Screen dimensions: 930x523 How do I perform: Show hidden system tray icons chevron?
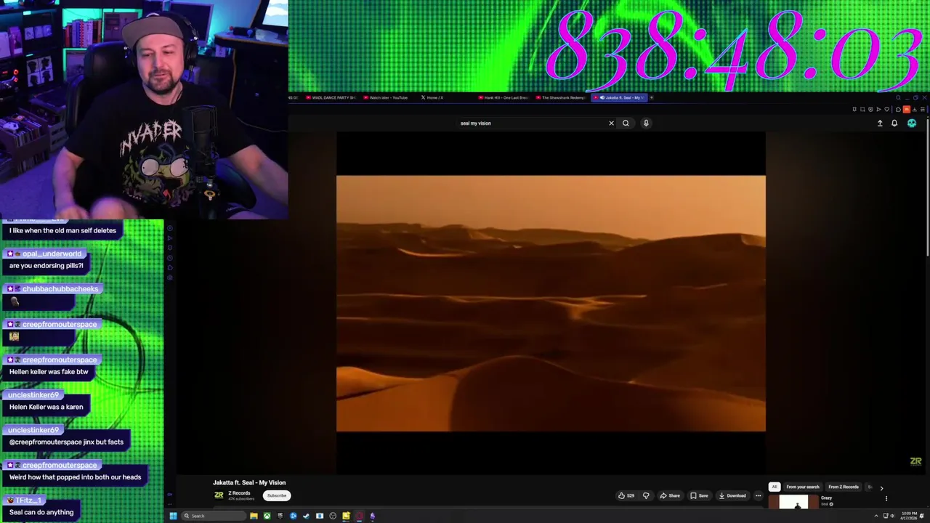point(876,516)
